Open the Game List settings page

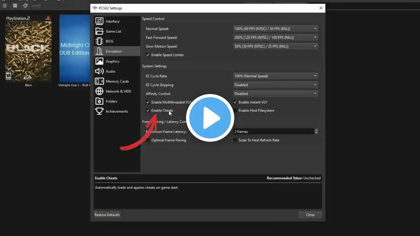(x=117, y=31)
